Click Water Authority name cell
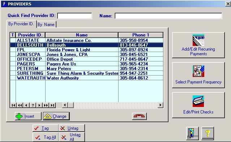This screenshot has width=231, height=142. point(82,78)
